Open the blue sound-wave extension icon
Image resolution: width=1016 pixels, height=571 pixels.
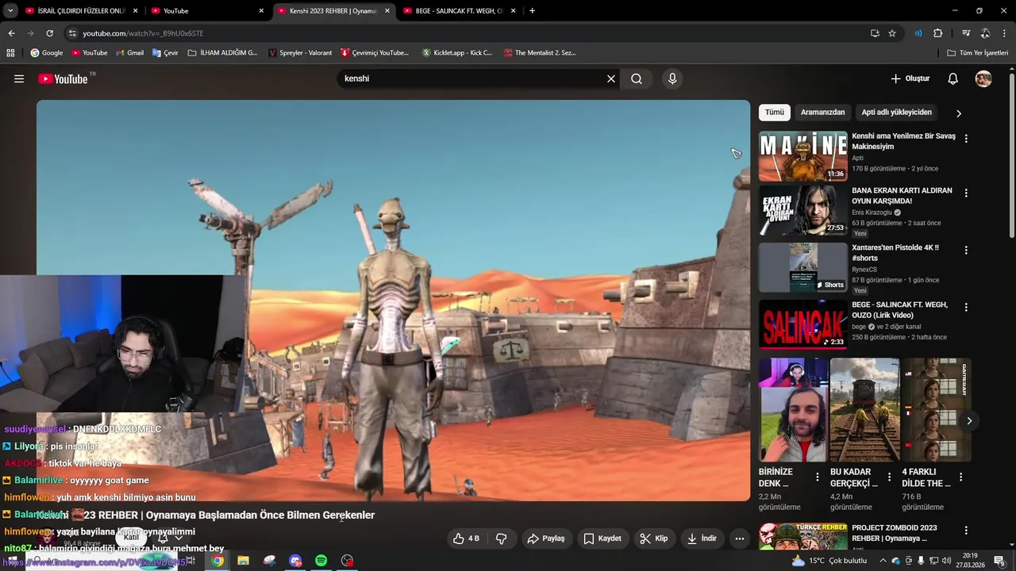point(918,33)
